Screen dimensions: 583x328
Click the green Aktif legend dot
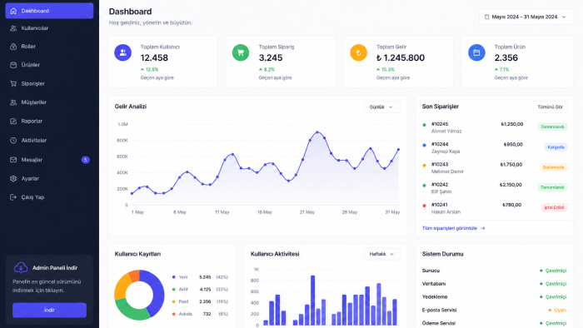[173, 290]
